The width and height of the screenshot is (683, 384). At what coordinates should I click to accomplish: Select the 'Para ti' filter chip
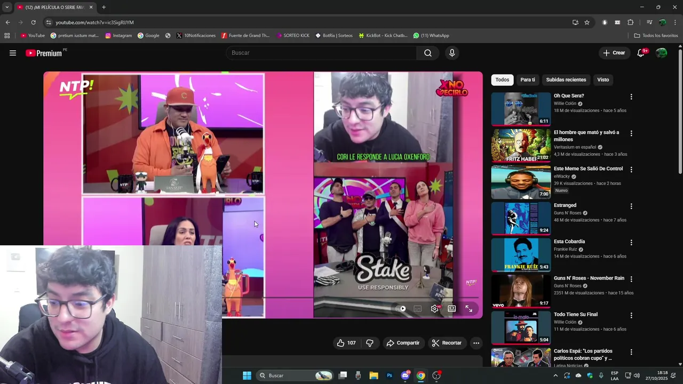point(528,79)
